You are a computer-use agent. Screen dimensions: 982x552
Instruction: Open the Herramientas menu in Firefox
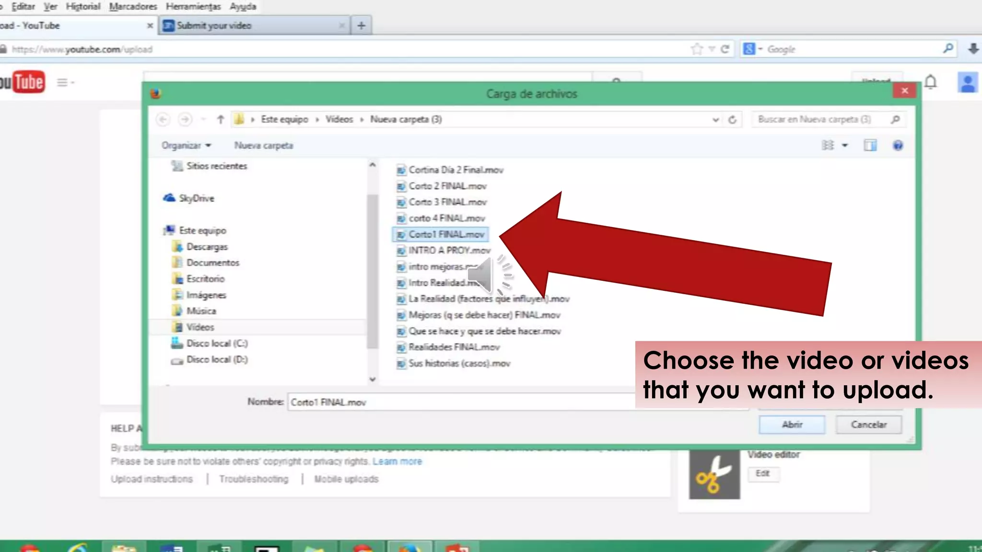tap(193, 7)
